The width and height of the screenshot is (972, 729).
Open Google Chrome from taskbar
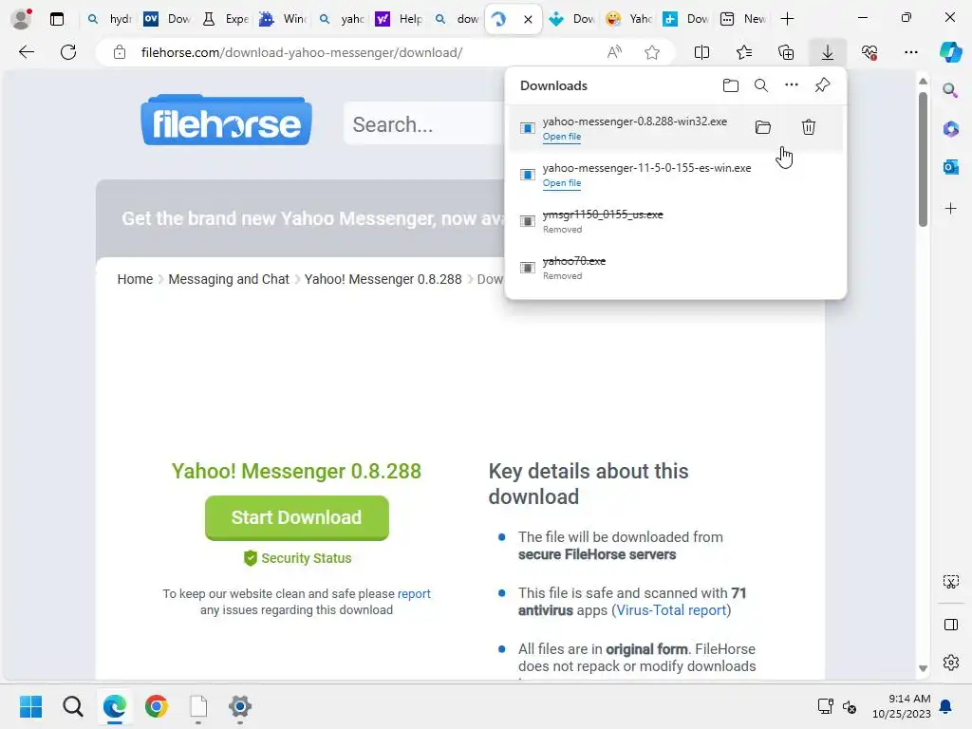tap(157, 706)
